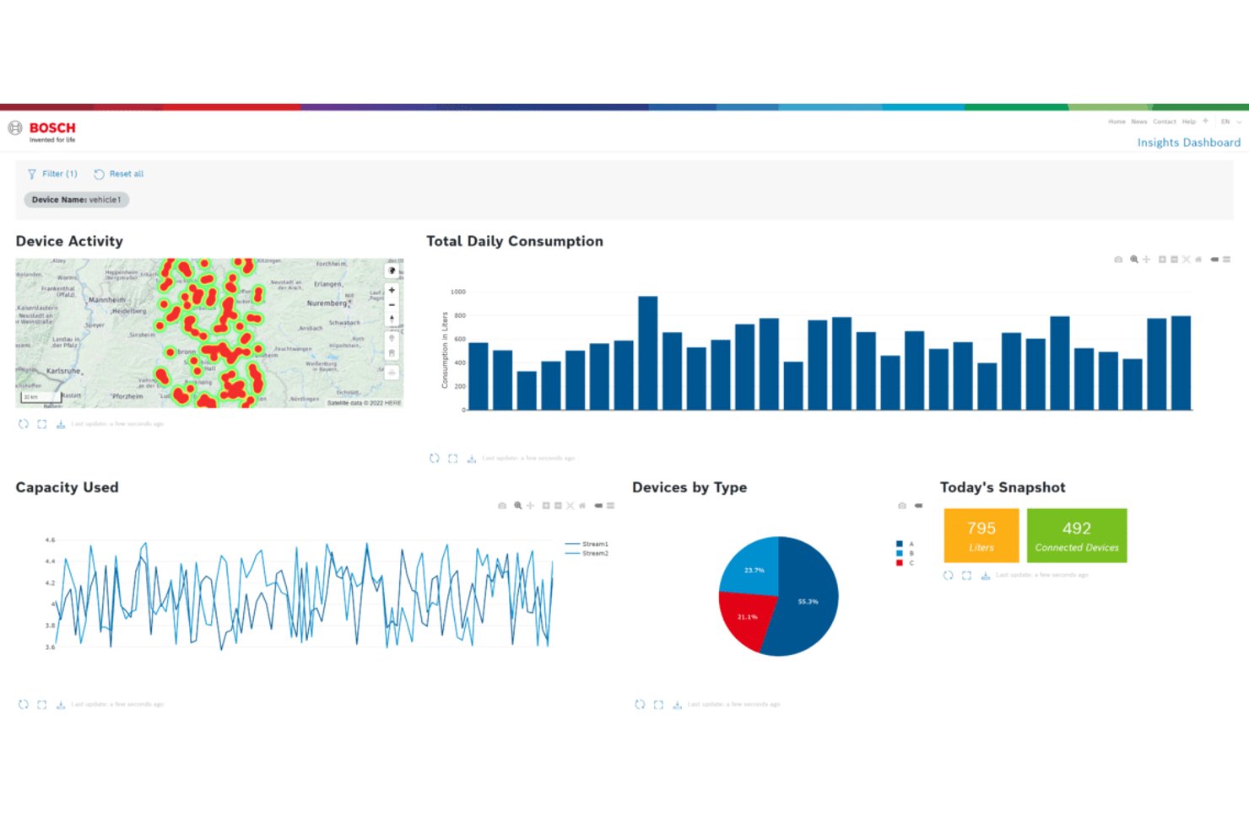This screenshot has height=832, width=1249.
Task: Expand Devices by Type widget to fullscreen
Action: tap(658, 705)
